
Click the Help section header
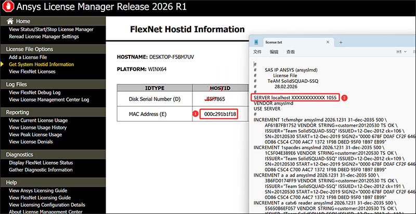point(11,182)
